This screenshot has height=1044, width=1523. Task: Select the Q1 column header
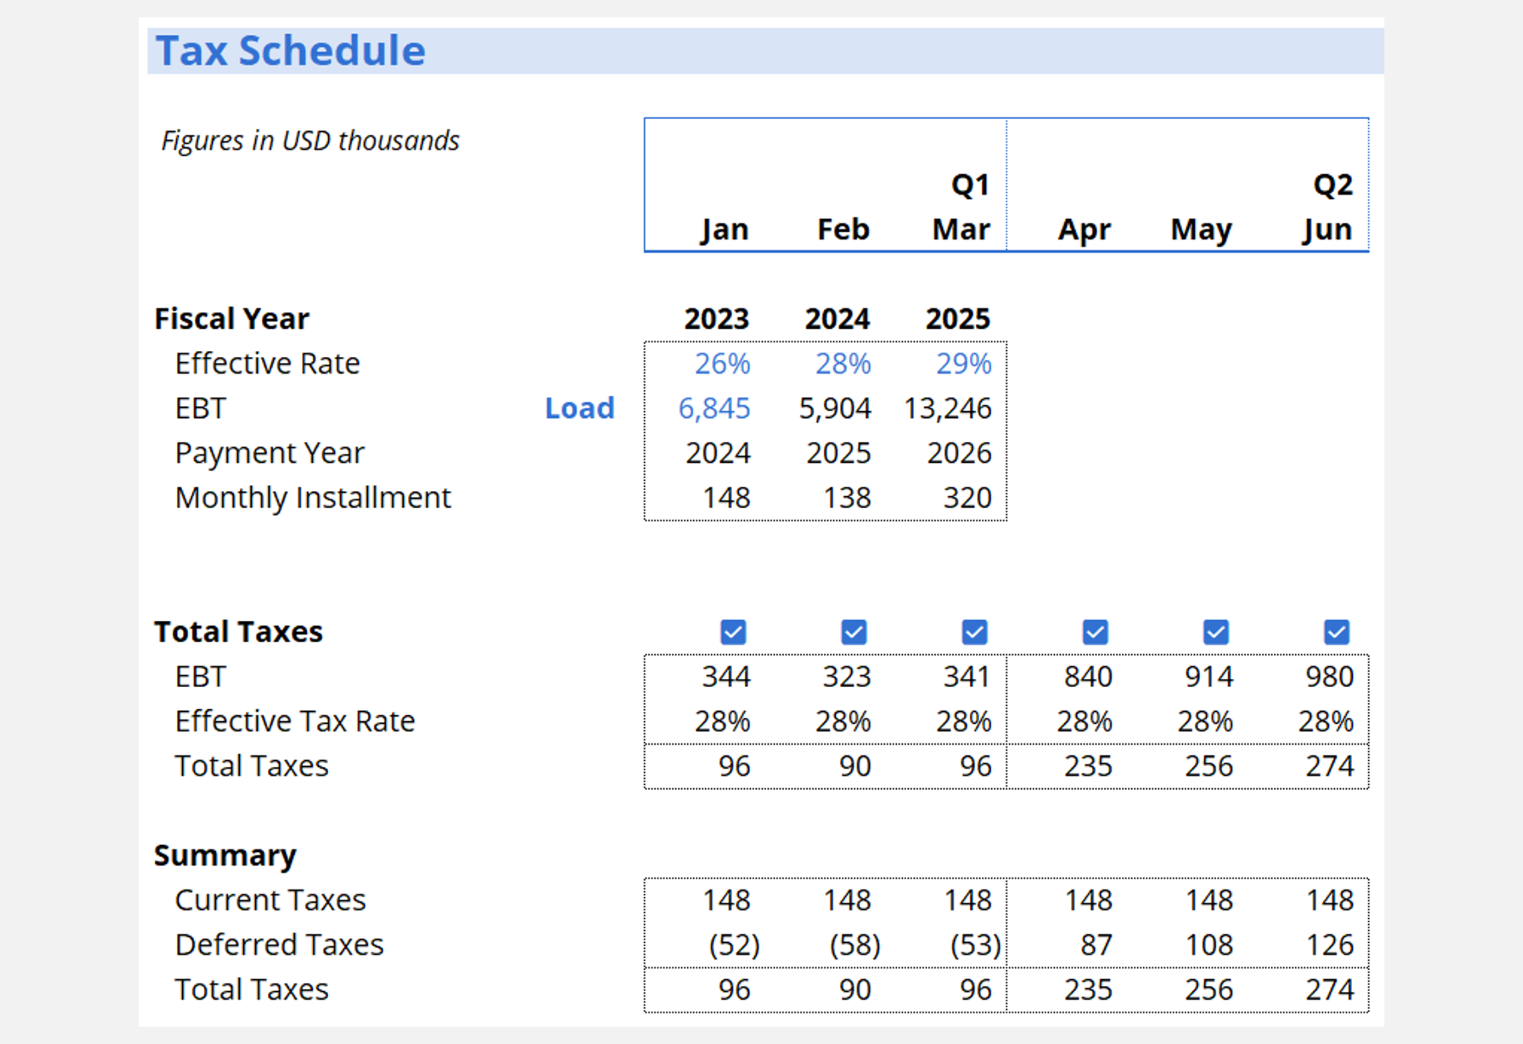pos(970,185)
